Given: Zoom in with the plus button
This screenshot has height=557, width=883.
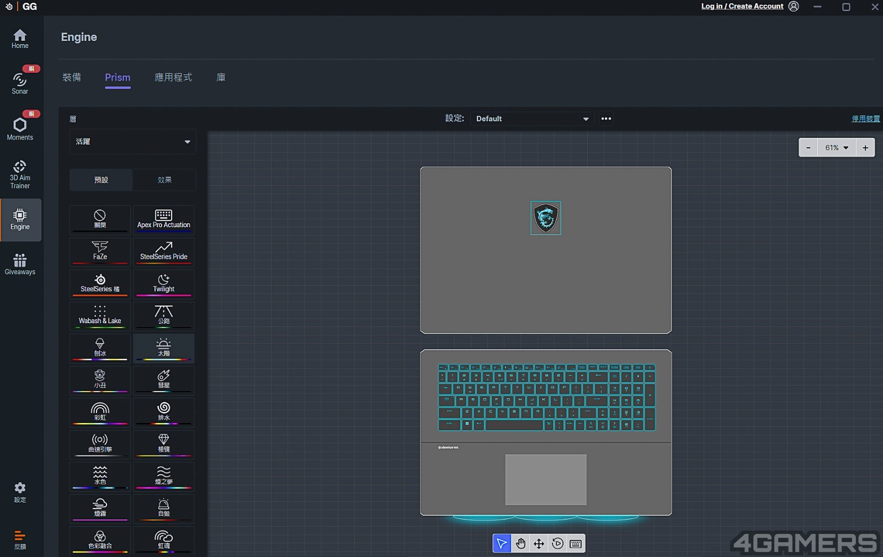Looking at the screenshot, I should (x=865, y=148).
